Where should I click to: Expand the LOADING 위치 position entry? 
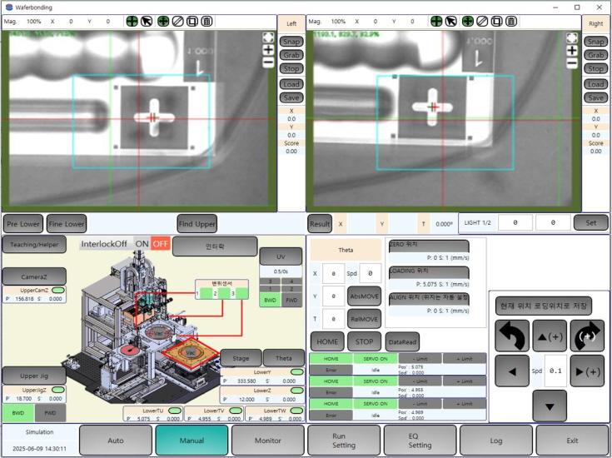click(x=427, y=272)
